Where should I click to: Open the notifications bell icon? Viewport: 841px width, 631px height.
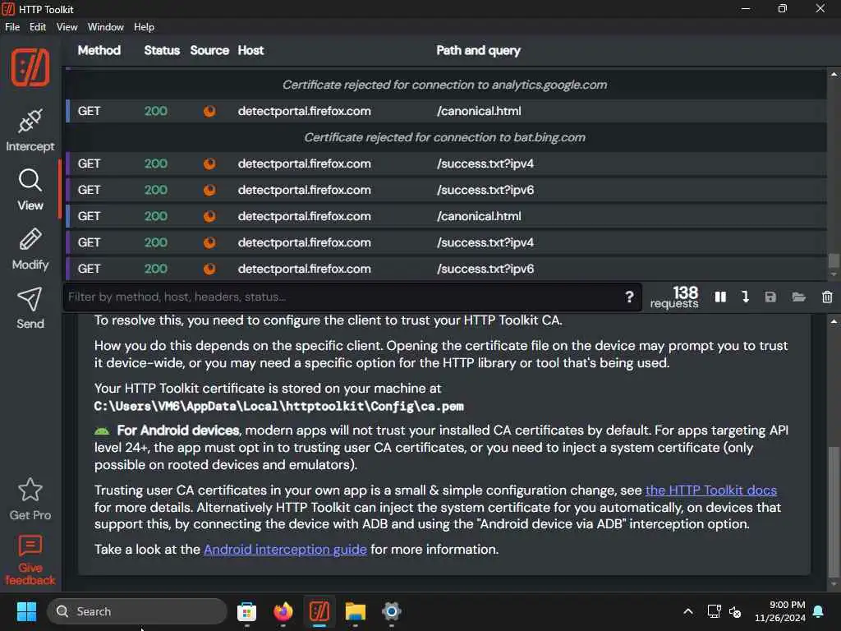(x=819, y=611)
